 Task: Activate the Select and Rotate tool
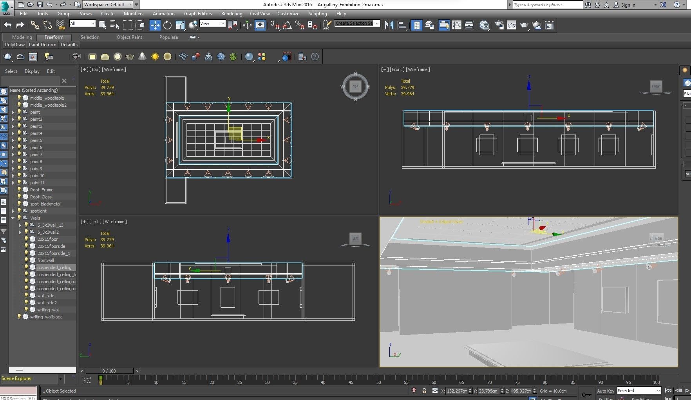[x=168, y=25]
